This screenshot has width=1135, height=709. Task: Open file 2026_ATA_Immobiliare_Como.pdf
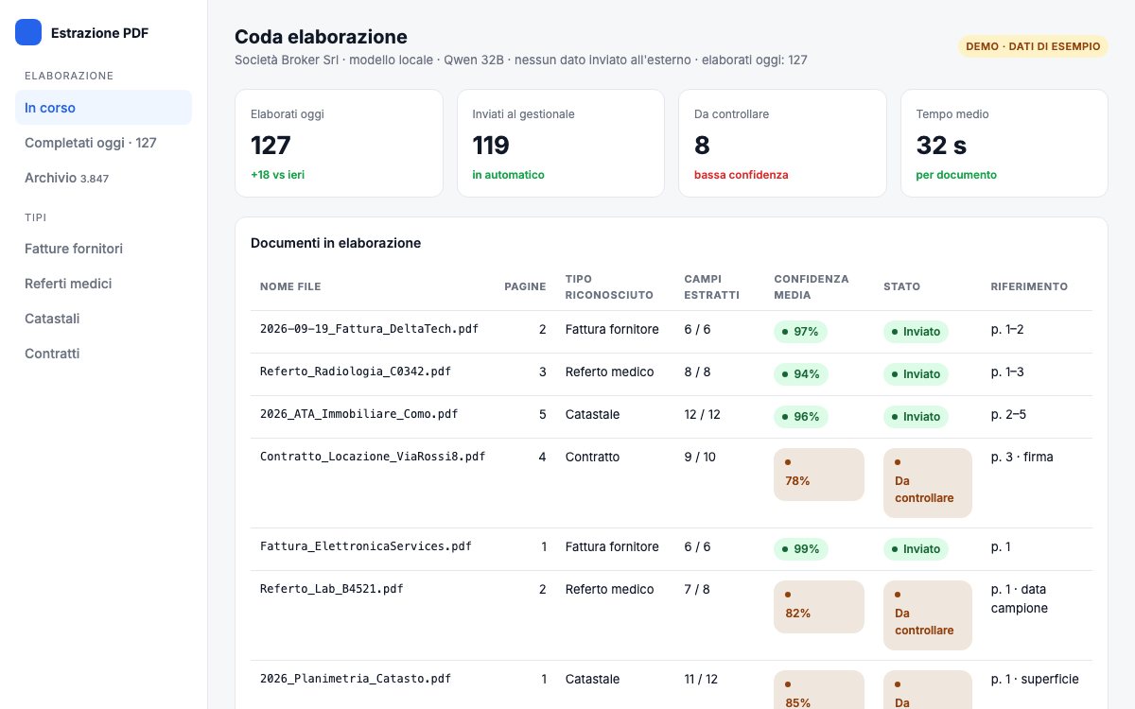(x=358, y=414)
